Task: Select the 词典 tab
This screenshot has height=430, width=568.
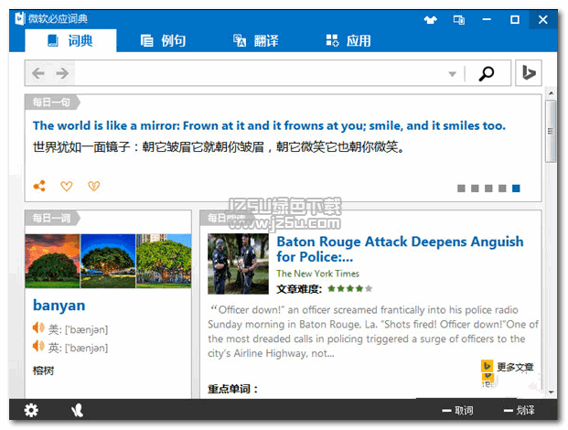Action: [70, 40]
